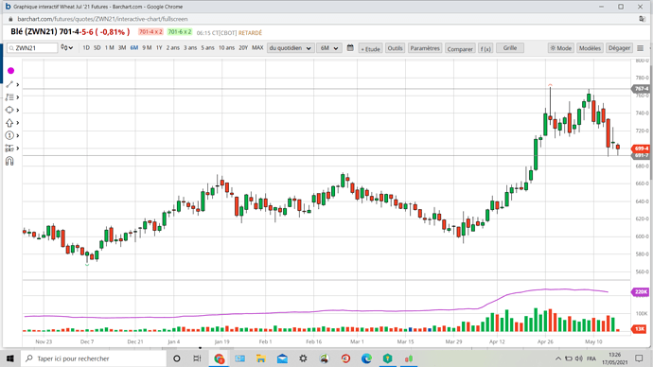
Task: Click the Windows taskbar search box
Action: point(94,358)
